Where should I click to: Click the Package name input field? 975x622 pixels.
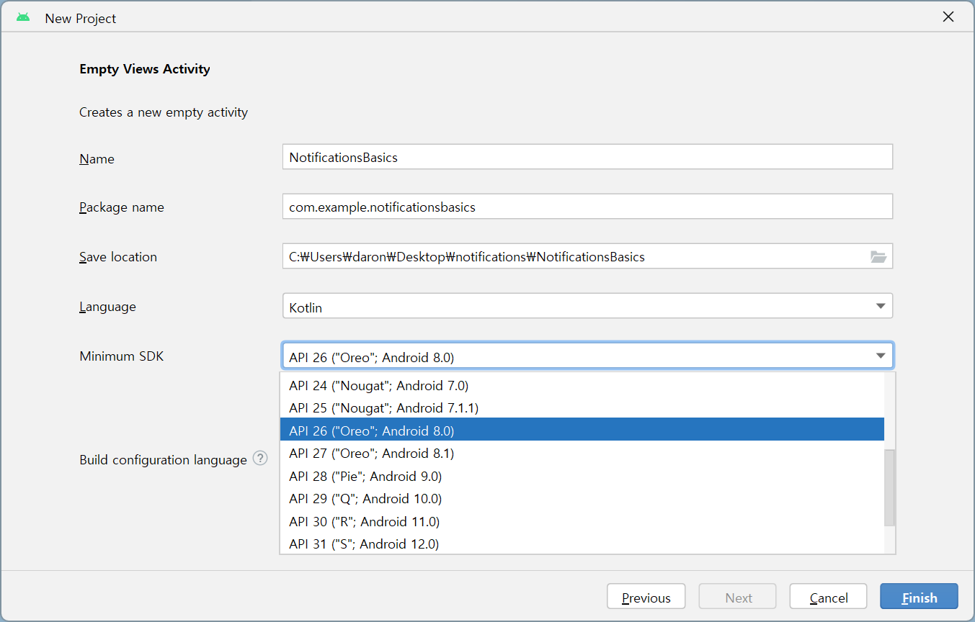pos(587,207)
